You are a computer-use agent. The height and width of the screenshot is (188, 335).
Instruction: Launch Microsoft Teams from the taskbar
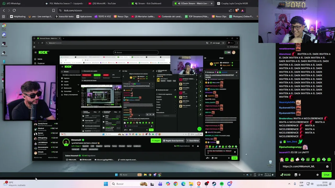coord(160,184)
